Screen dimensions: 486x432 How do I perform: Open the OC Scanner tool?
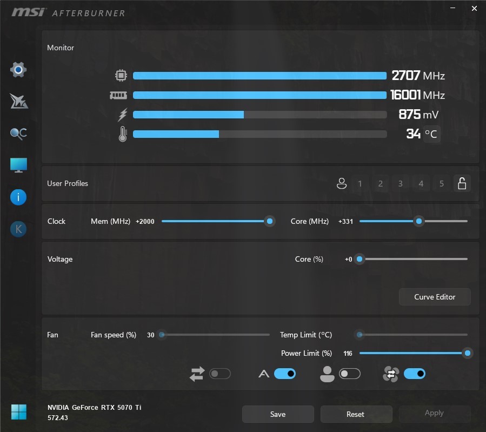pos(18,134)
